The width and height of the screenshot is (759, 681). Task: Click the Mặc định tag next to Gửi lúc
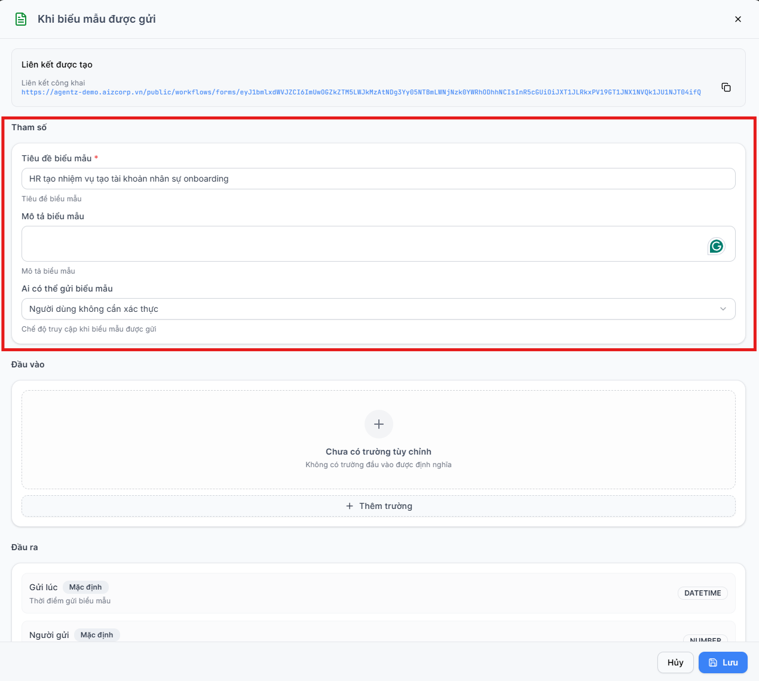point(85,587)
